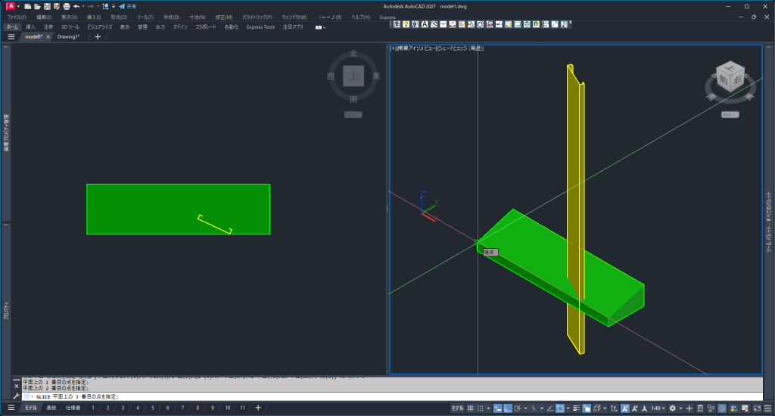
Task: Toggle ortho mode in the status bar
Action: (x=508, y=408)
